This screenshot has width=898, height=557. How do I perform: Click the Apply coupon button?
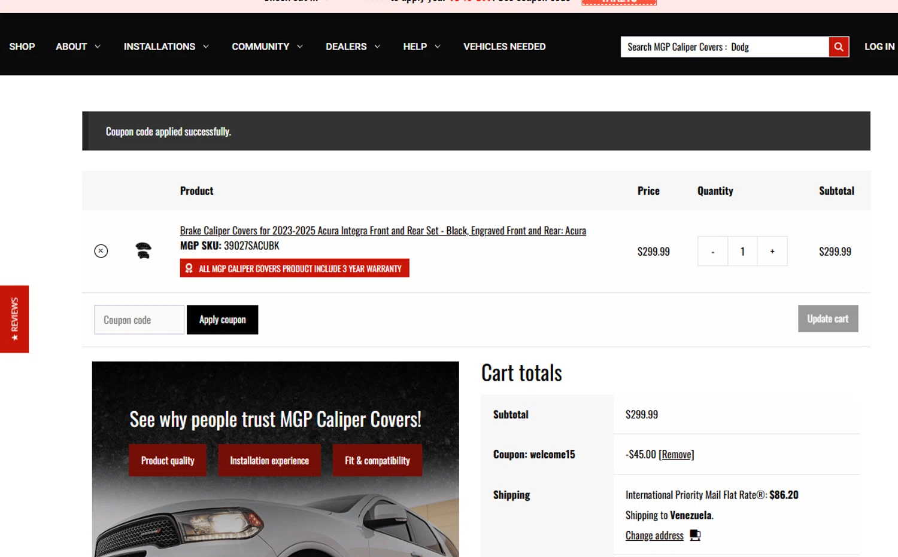coord(222,320)
